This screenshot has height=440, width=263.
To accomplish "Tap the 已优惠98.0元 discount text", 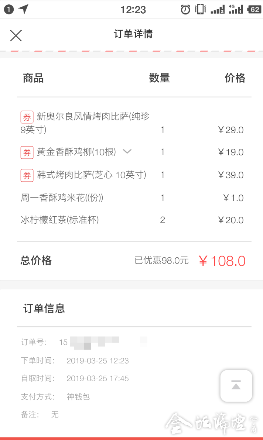I will tap(161, 261).
